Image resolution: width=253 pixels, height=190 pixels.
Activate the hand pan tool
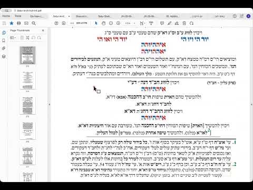103,23
